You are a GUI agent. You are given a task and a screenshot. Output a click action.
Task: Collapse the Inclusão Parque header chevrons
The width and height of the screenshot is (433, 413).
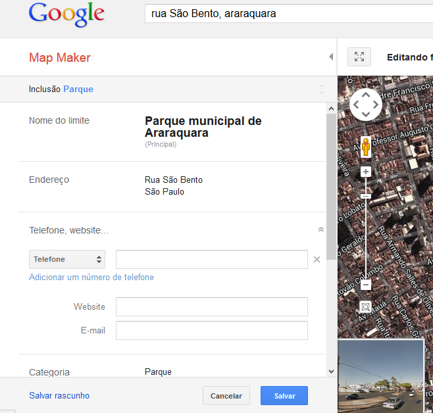(322, 89)
